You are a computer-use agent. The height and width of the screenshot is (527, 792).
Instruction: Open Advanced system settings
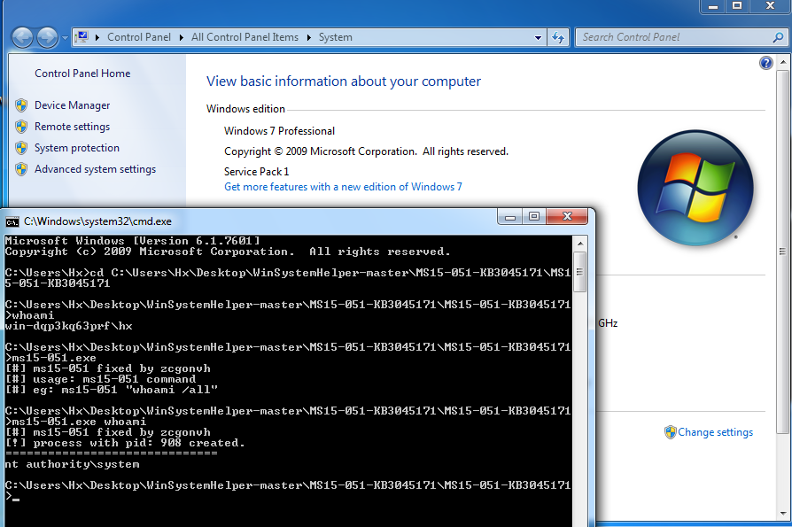pyautogui.click(x=95, y=169)
